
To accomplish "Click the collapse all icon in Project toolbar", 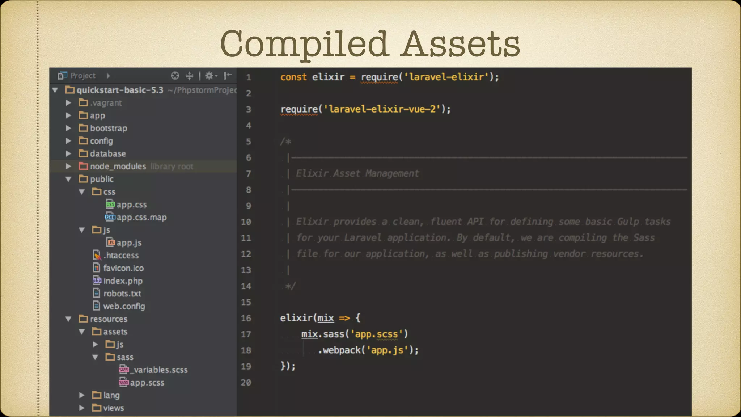I will coord(189,76).
